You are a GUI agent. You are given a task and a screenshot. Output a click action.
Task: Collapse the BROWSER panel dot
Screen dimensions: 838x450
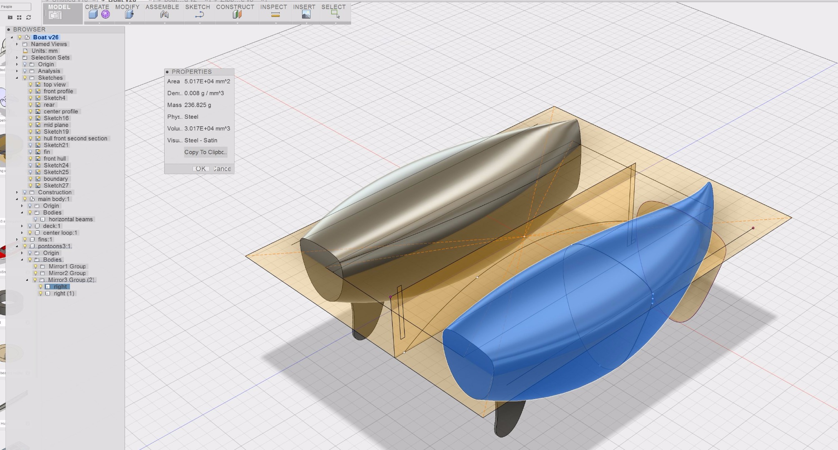(8, 29)
